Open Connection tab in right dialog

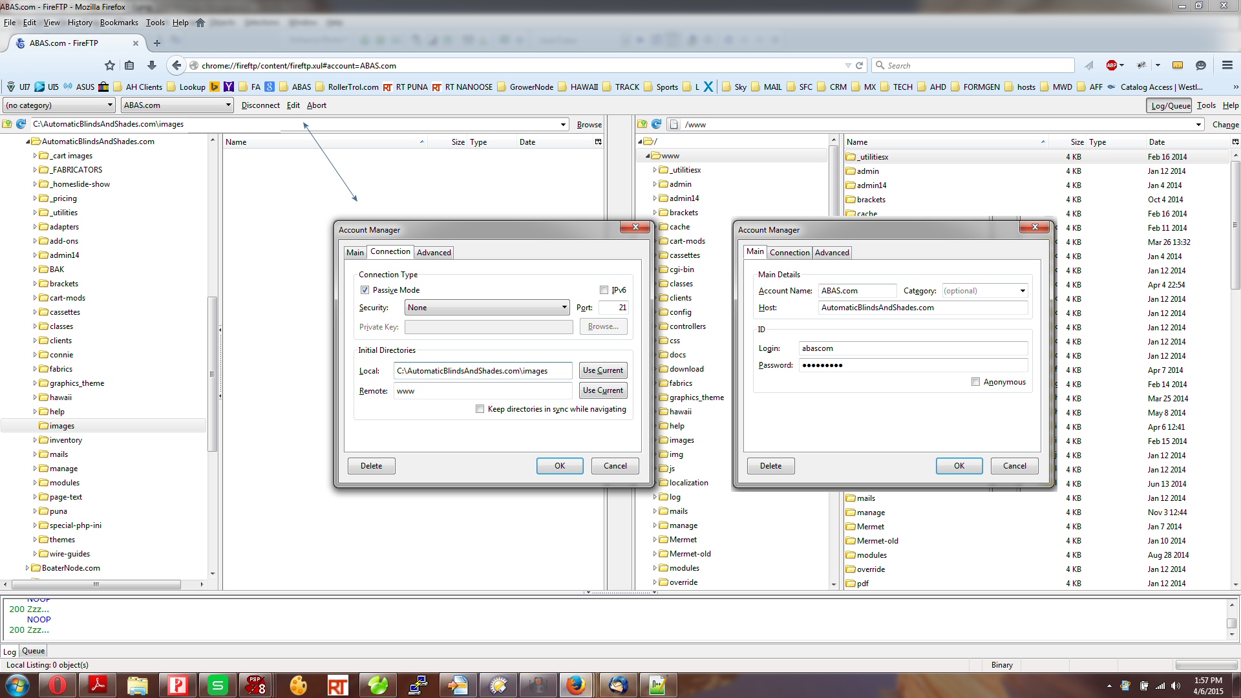point(789,253)
